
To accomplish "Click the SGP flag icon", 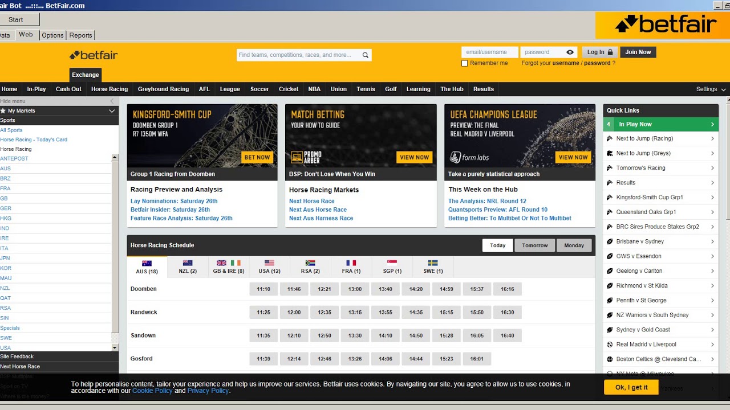I will click(x=392, y=263).
